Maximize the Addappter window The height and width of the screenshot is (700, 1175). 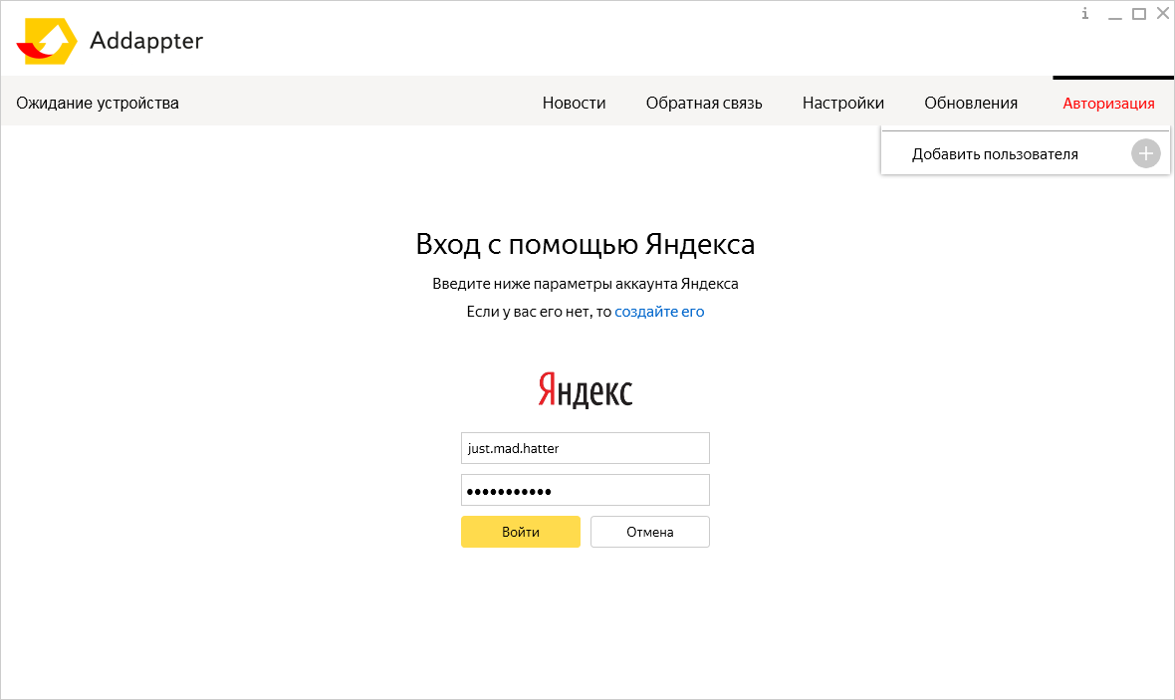pyautogui.click(x=1138, y=14)
